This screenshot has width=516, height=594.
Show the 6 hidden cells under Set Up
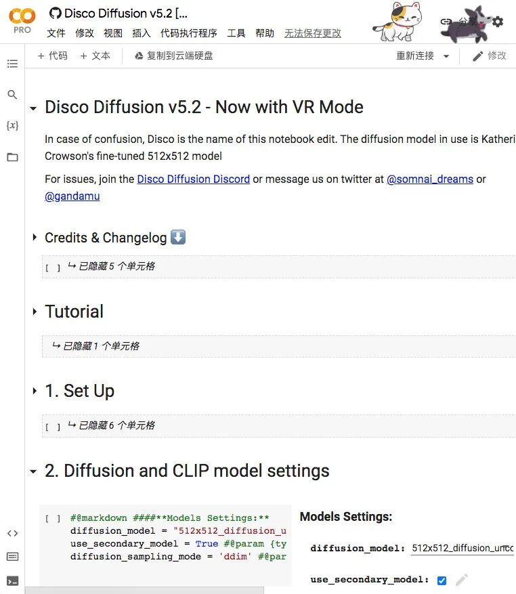111,425
